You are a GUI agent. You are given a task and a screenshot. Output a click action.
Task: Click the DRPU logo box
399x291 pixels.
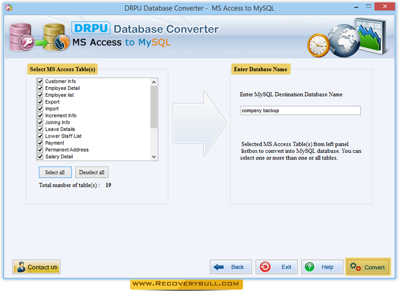coord(91,28)
